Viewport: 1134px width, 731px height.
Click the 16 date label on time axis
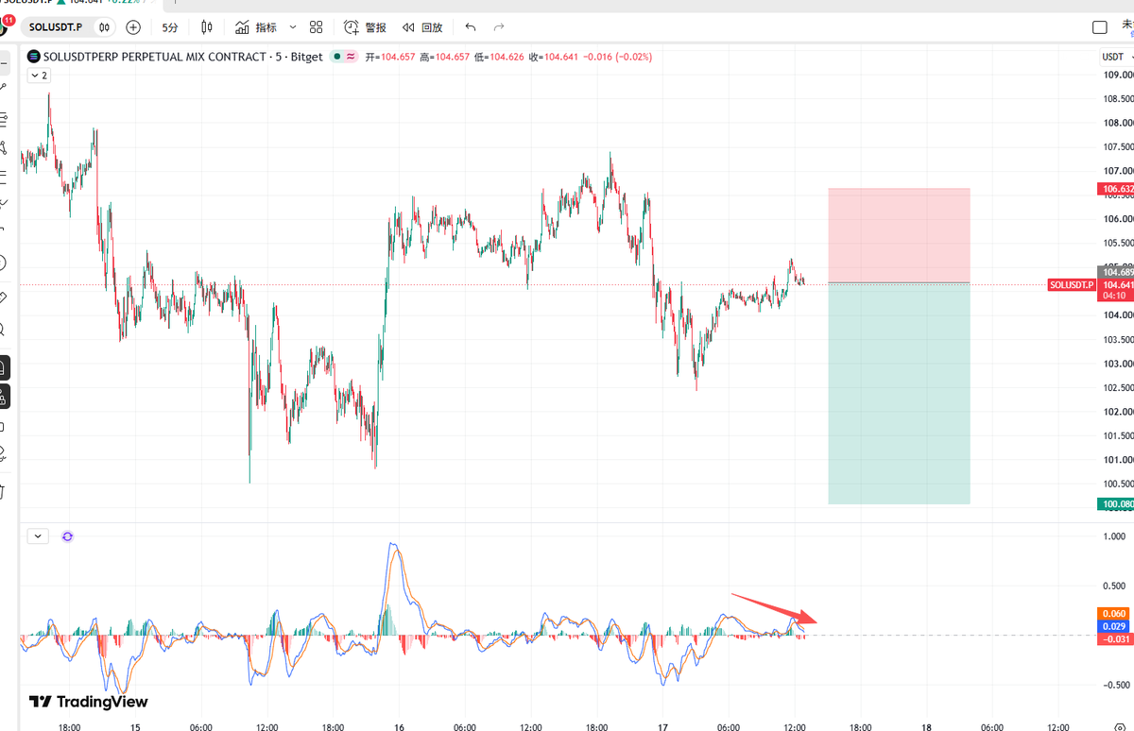(x=400, y=727)
